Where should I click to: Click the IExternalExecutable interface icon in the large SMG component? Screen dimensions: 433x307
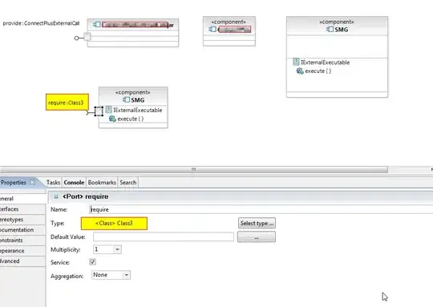pyautogui.click(x=296, y=62)
